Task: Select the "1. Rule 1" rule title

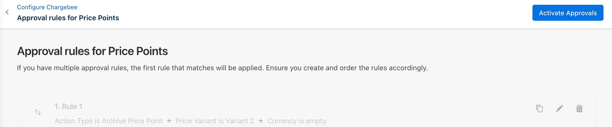Action: [68, 106]
